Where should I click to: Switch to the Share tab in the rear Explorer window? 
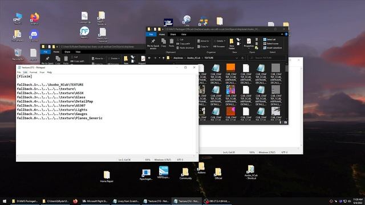(x=67, y=52)
